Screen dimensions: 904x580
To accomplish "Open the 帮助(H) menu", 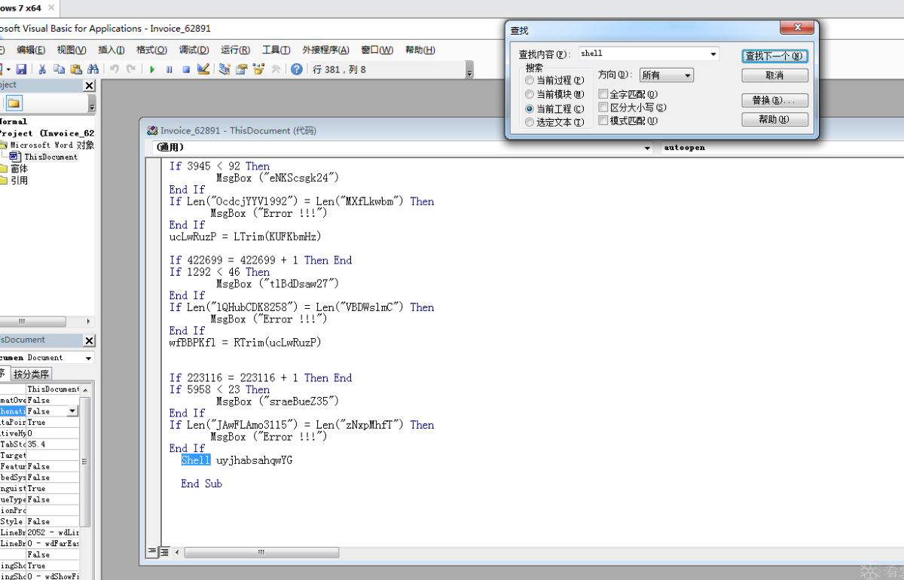I will pos(420,50).
